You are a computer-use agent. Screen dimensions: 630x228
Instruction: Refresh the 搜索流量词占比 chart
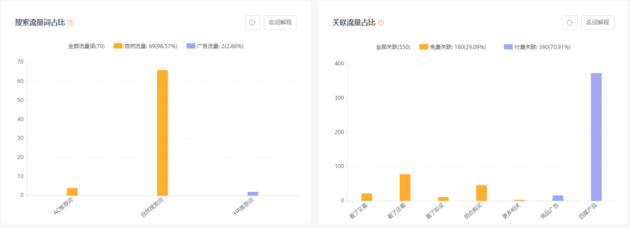(253, 23)
